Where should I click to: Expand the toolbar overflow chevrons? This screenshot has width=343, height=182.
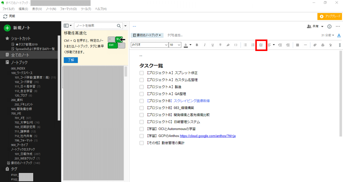340,45
